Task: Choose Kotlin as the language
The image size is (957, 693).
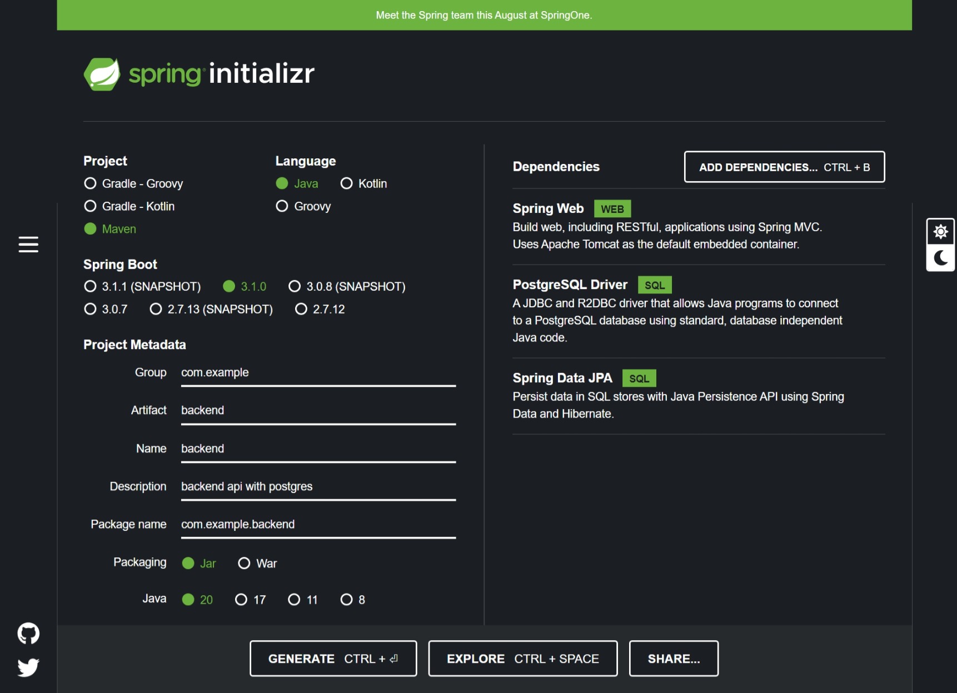Action: [364, 183]
